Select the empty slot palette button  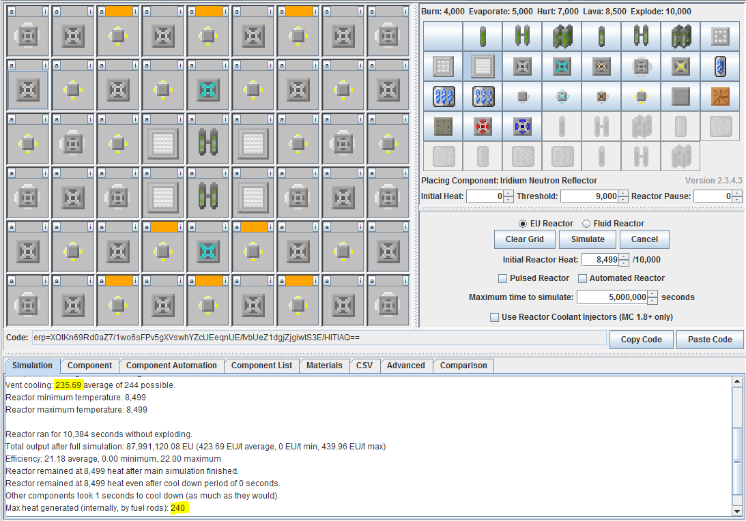pyautogui.click(x=443, y=36)
